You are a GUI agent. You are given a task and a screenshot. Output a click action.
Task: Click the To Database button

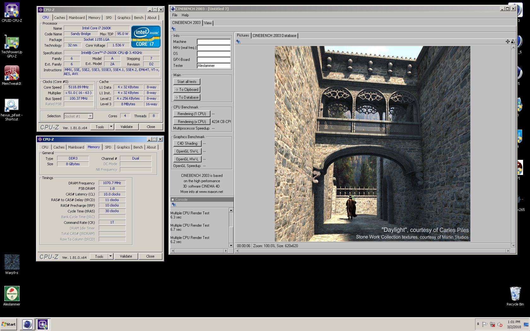tap(187, 97)
